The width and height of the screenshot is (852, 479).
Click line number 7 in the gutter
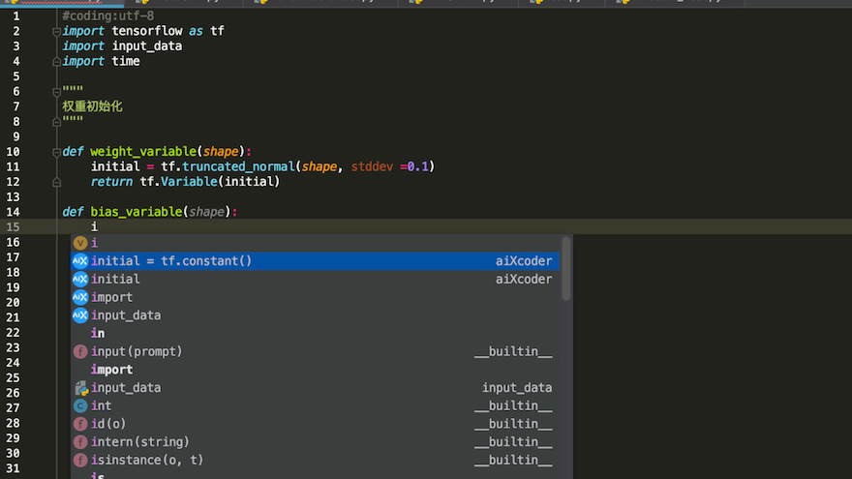[14, 106]
